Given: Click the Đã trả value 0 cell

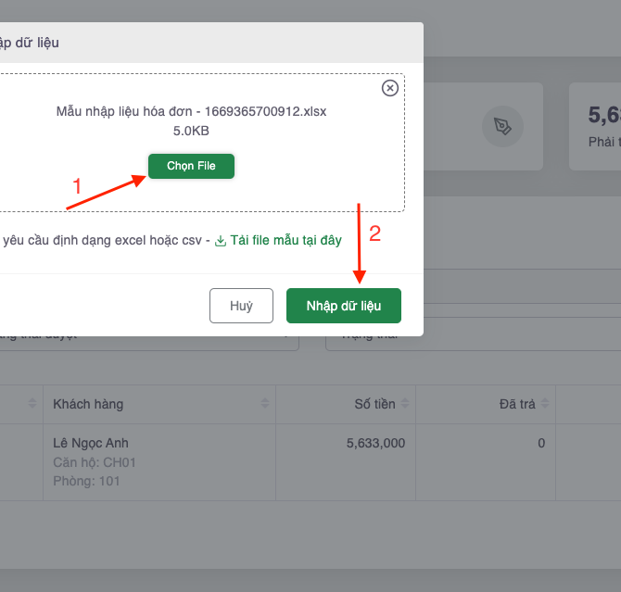Looking at the screenshot, I should pyautogui.click(x=540, y=444).
